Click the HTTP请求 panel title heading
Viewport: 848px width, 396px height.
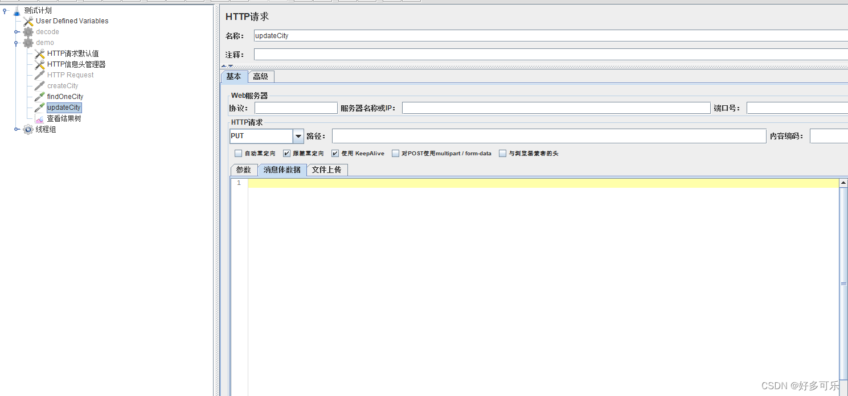(247, 17)
